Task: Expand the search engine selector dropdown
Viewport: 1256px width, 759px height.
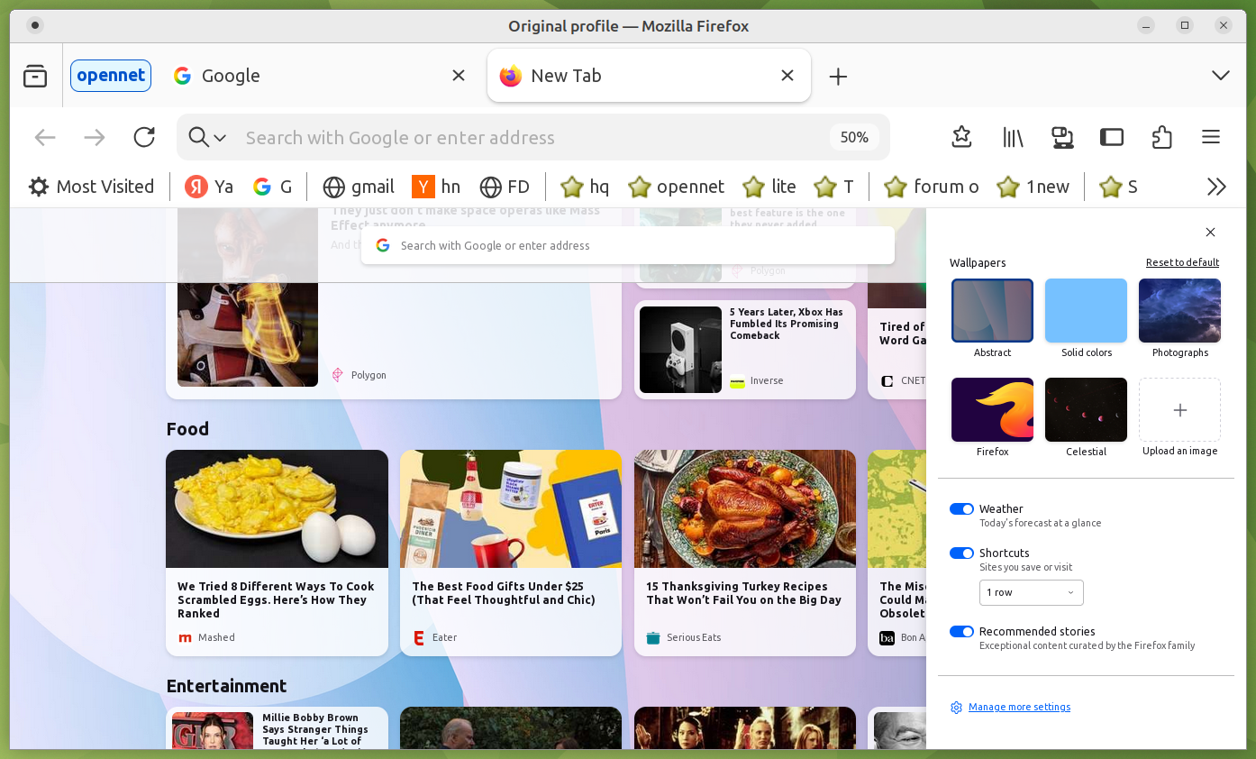Action: (207, 137)
